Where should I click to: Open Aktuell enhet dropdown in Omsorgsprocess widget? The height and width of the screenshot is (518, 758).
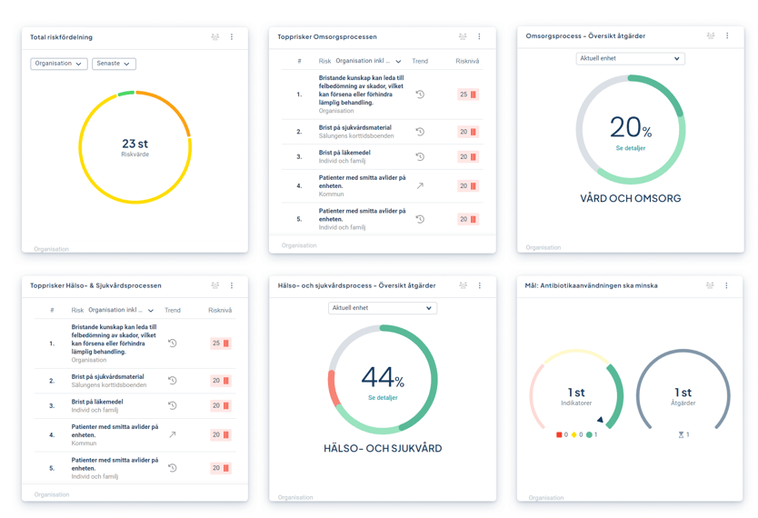tap(630, 58)
